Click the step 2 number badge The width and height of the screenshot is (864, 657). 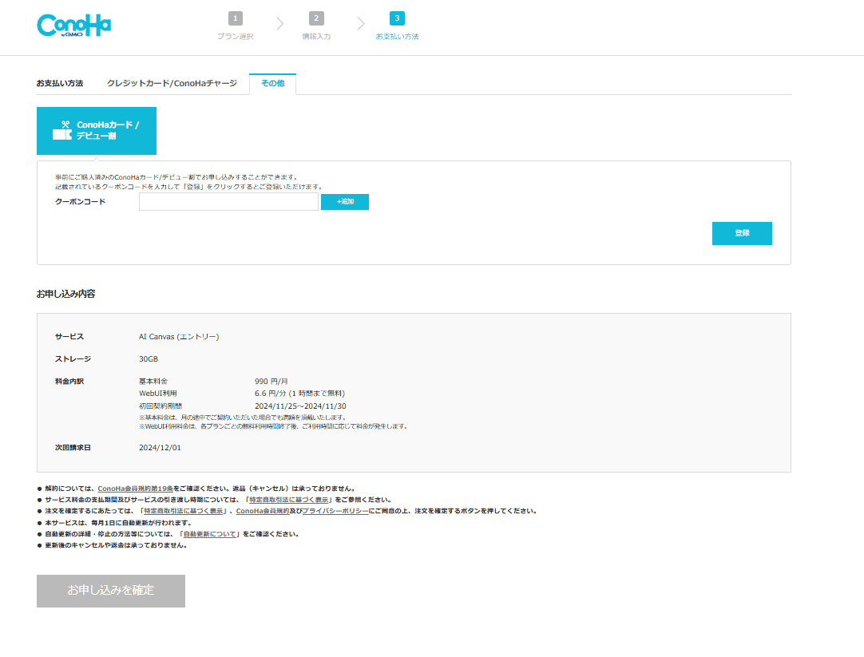click(x=316, y=18)
